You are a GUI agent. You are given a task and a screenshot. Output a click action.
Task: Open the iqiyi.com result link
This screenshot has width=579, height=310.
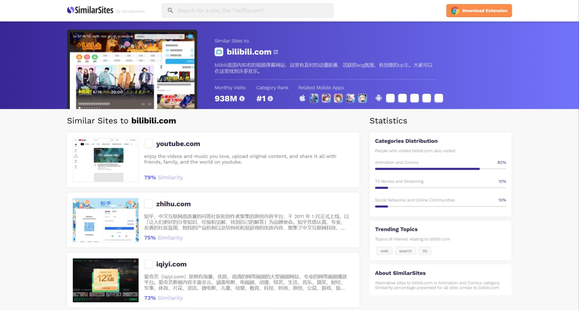171,264
